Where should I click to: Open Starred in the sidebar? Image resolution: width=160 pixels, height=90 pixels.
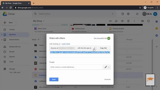point(12,57)
